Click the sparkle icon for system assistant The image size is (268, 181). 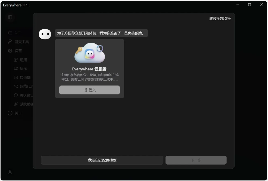coord(16,104)
